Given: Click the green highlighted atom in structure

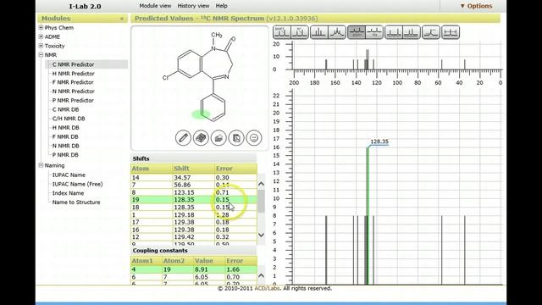Looking at the screenshot, I should point(201,114).
